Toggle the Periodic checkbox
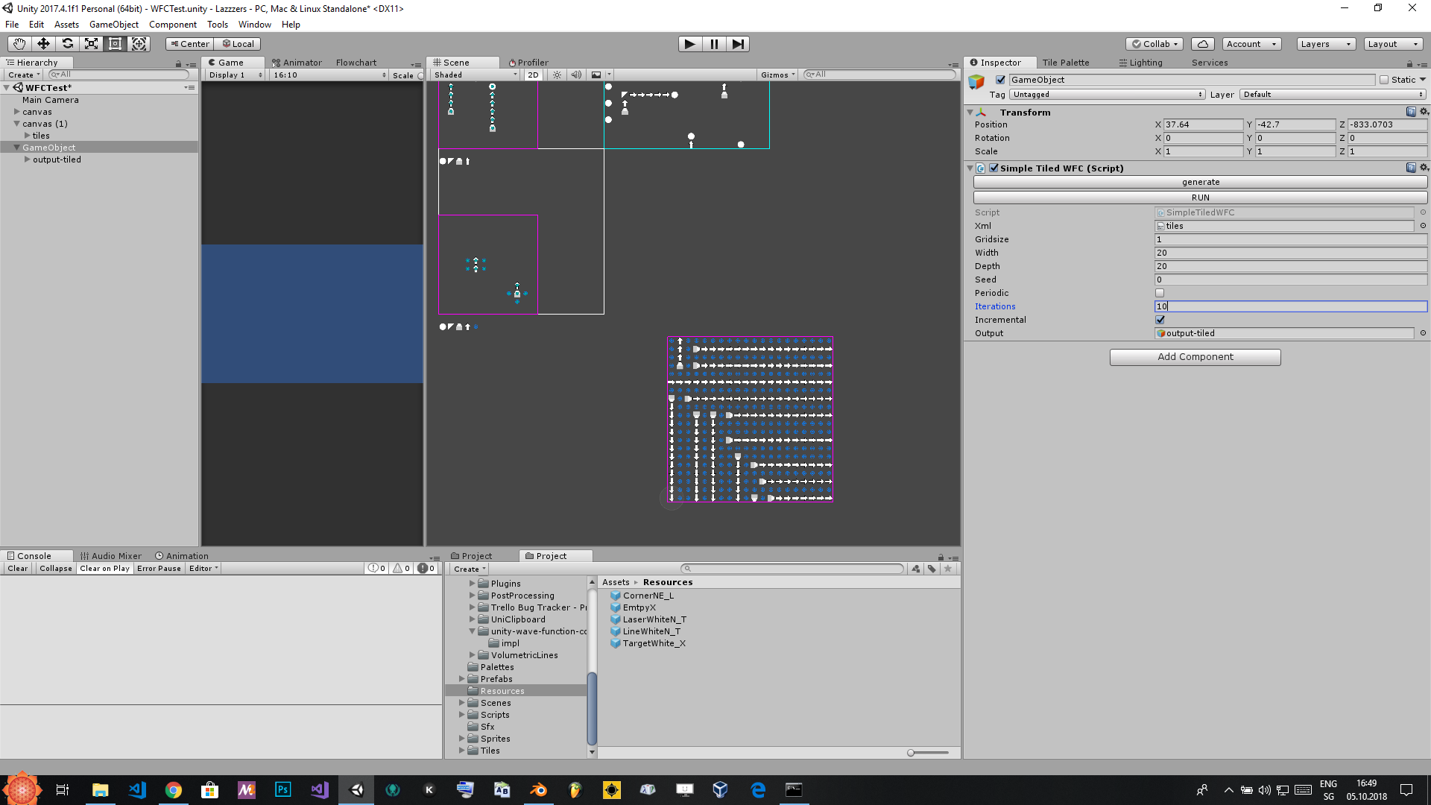Viewport: 1431px width, 805px height. [1160, 293]
